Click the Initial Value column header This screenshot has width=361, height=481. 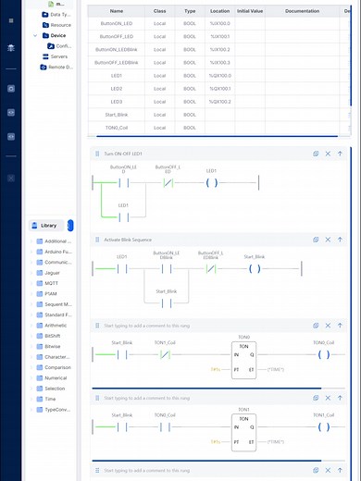[x=250, y=11]
